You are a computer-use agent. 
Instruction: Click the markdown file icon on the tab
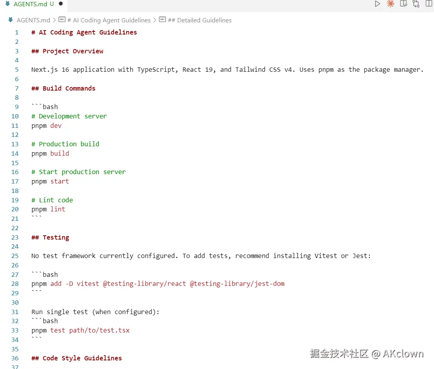(8, 4)
